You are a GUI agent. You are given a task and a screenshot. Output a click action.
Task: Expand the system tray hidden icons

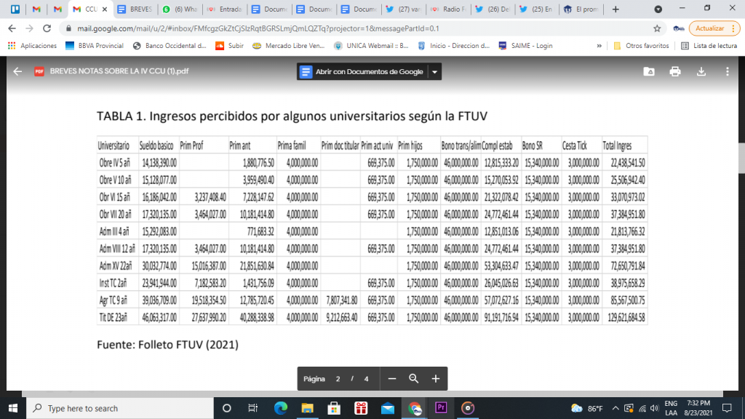click(617, 408)
